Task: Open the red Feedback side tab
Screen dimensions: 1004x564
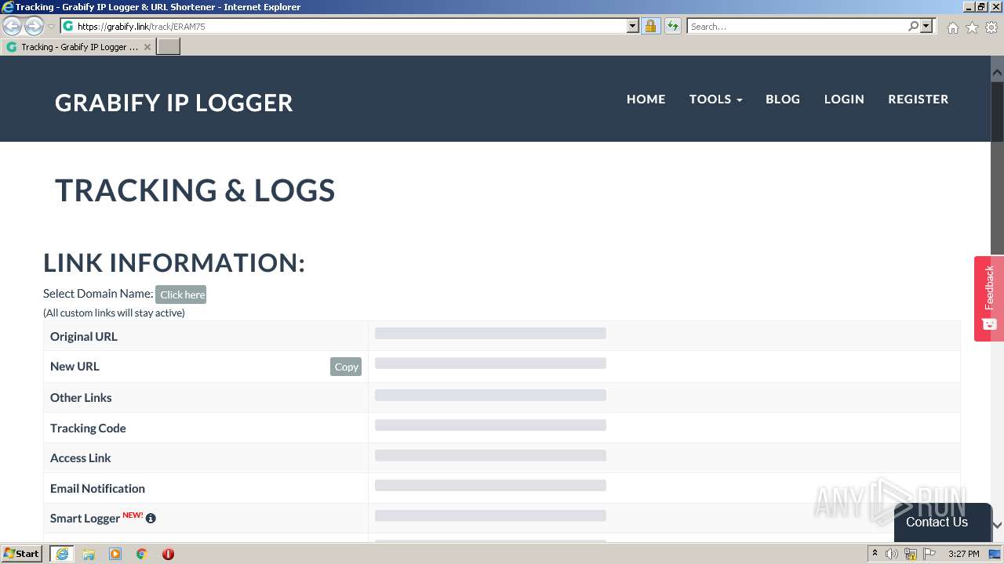Action: click(989, 298)
